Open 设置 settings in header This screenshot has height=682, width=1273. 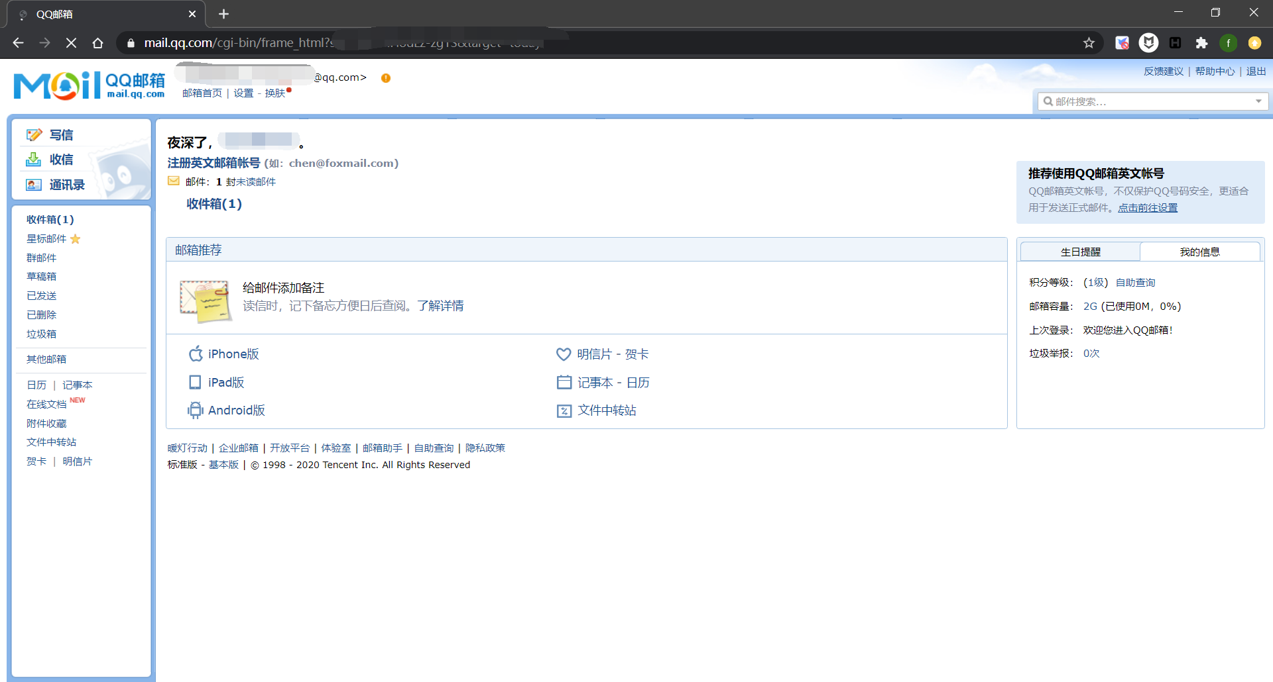click(x=243, y=93)
